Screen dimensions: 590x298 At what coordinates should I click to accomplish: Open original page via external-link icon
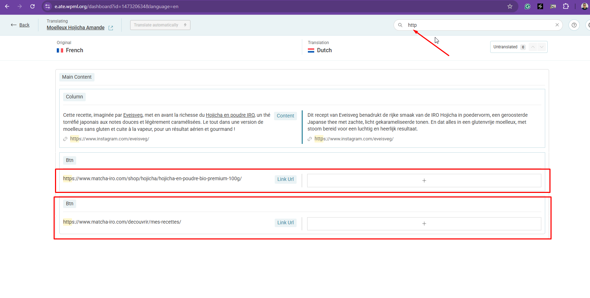pyautogui.click(x=111, y=28)
